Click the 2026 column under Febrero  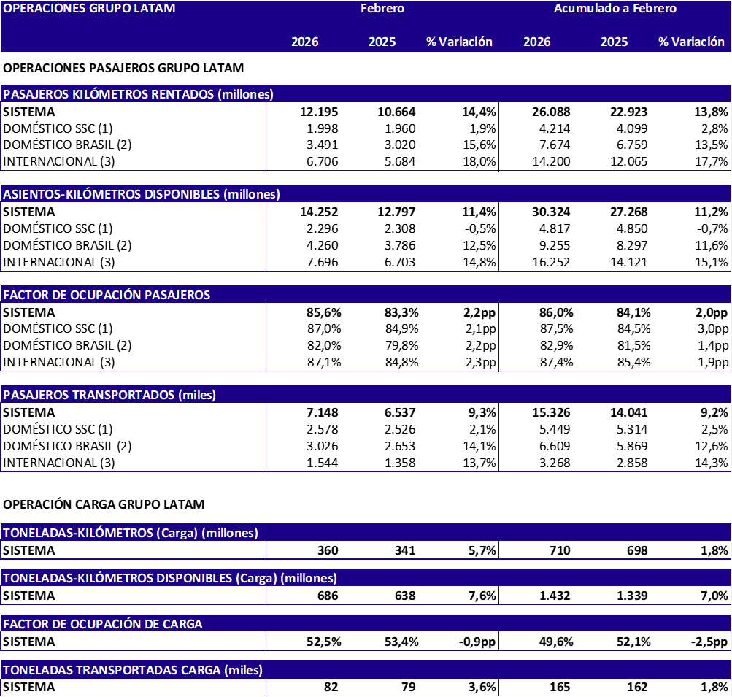(x=304, y=42)
